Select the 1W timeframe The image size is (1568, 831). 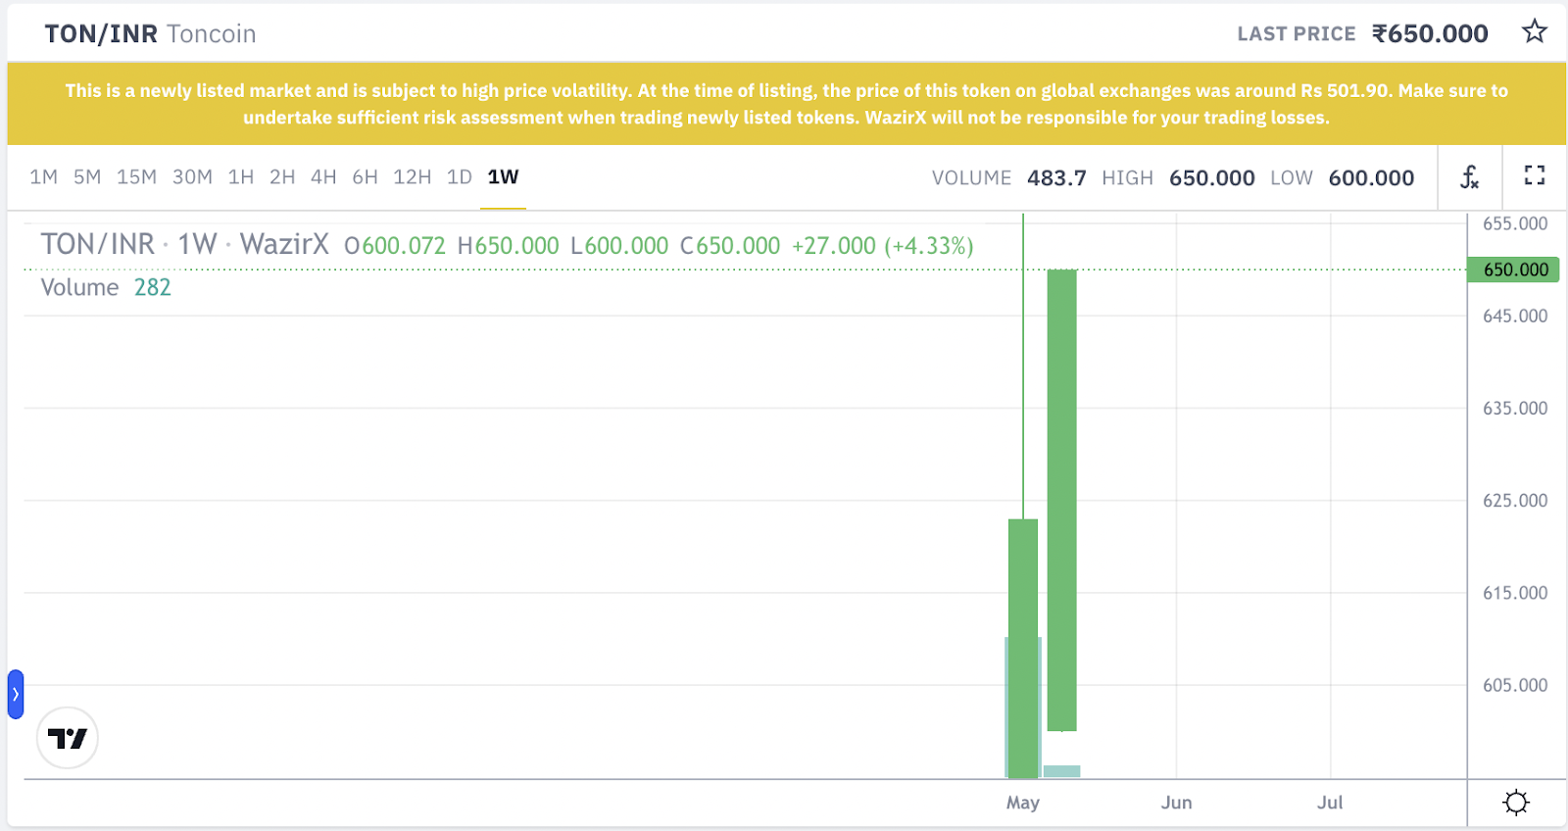[x=503, y=177]
